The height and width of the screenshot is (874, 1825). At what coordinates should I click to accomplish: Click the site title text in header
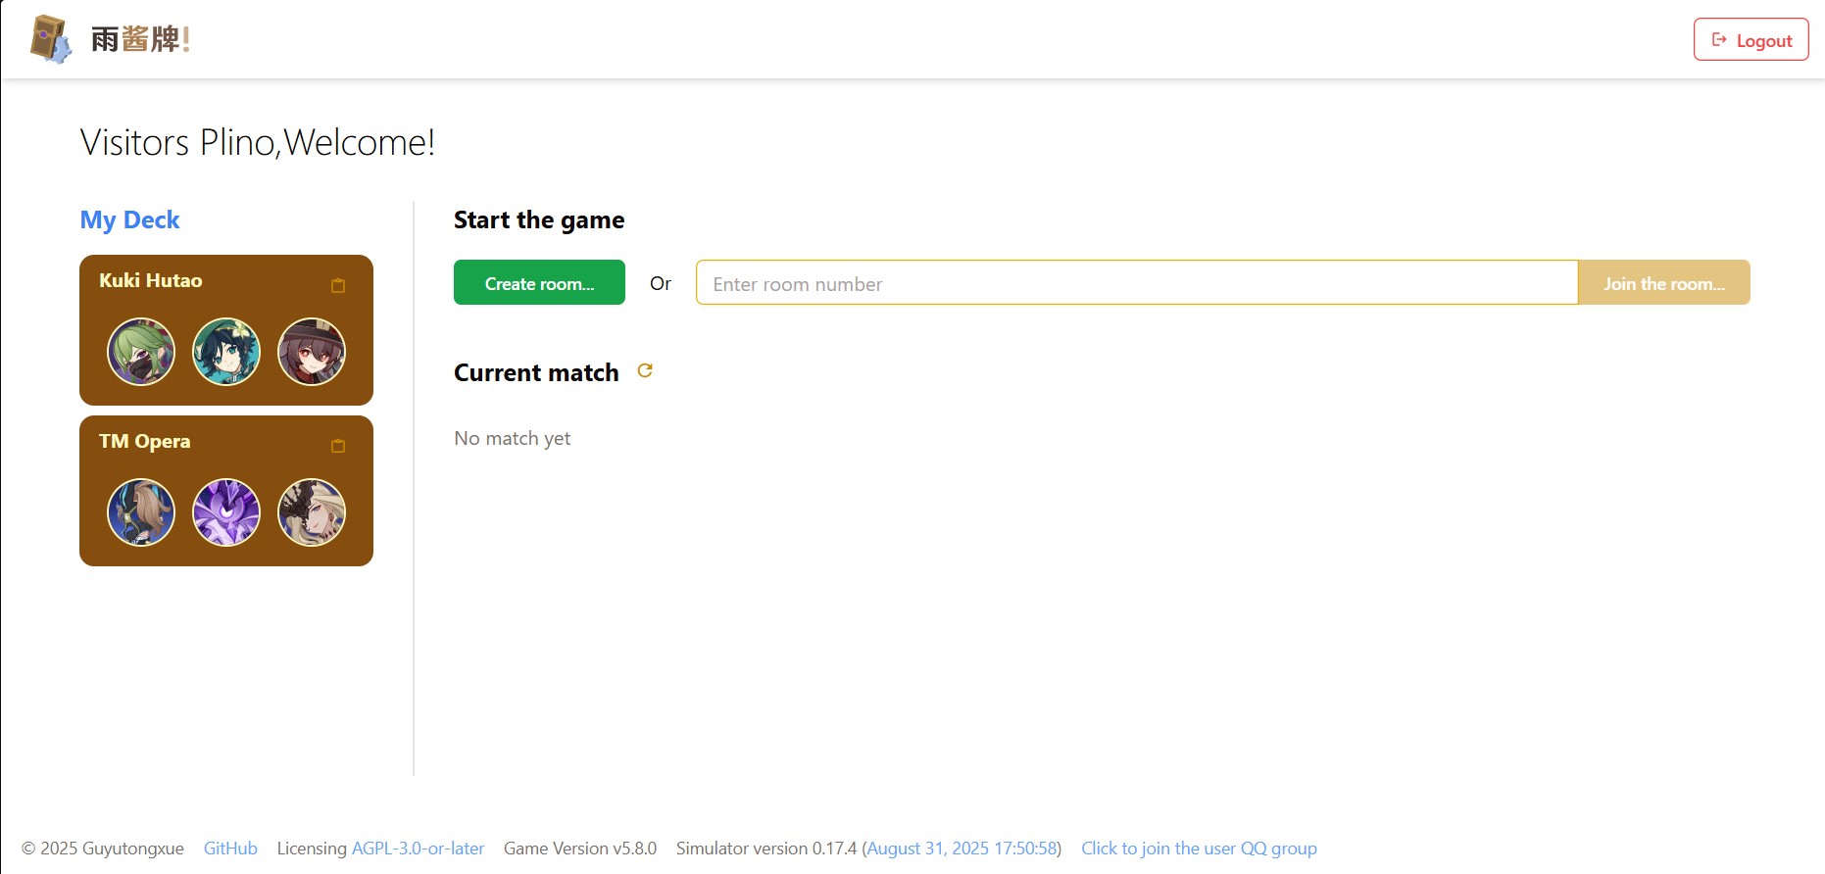coord(140,39)
